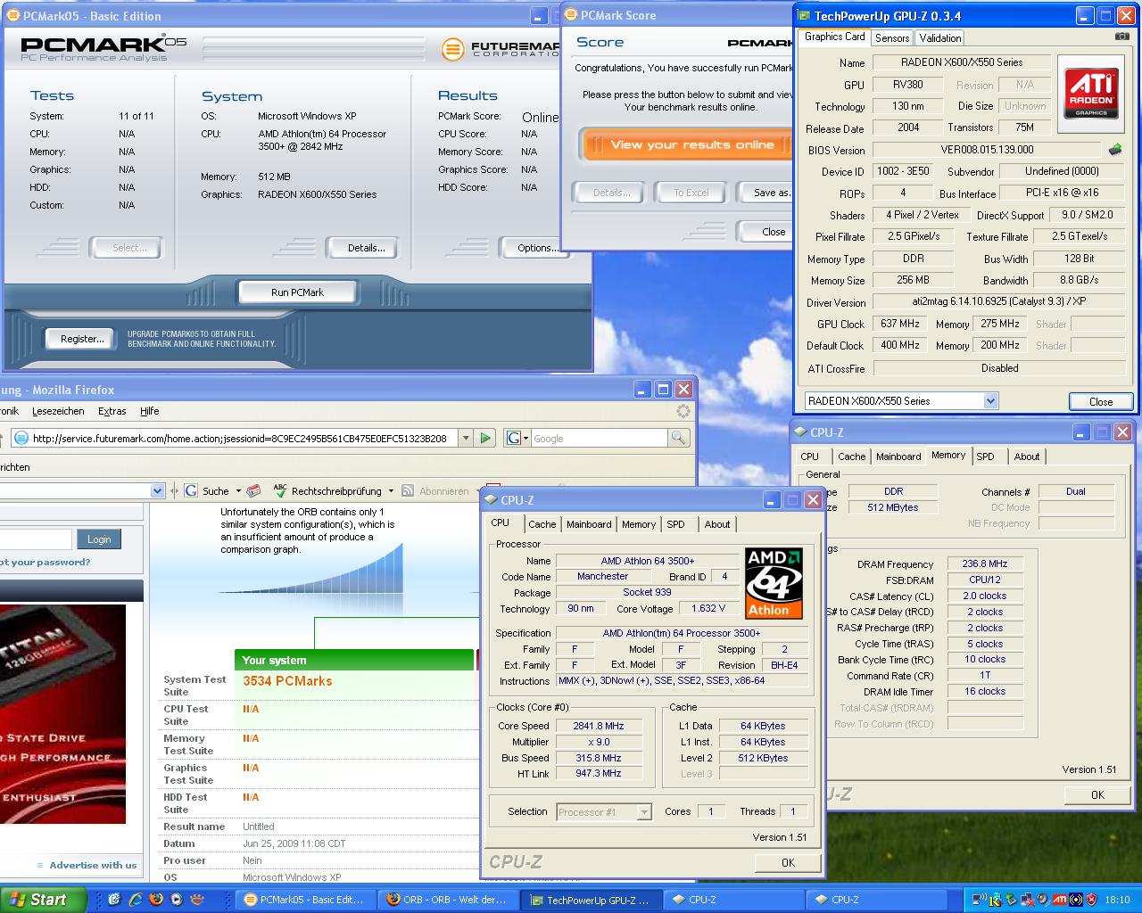This screenshot has width=1142, height=913.
Task: Open the Mainboard tab in rear CPU-Z window
Action: pos(898,456)
